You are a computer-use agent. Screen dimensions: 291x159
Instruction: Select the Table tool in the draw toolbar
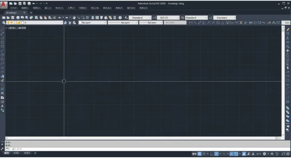click(2, 102)
